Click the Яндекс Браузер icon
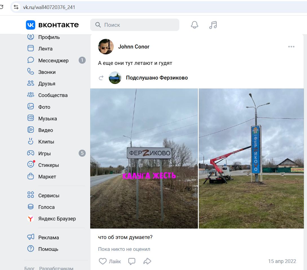The image size is (307, 270). (30, 218)
